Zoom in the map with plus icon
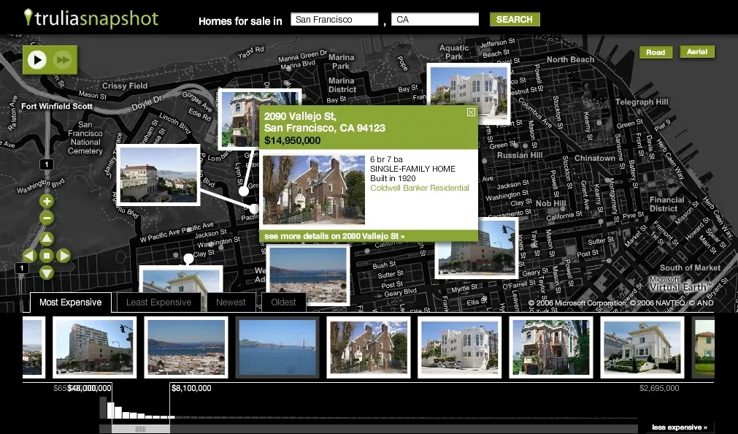The height and width of the screenshot is (434, 738). [x=46, y=202]
